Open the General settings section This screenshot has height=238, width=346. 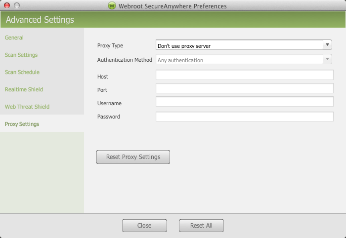pyautogui.click(x=14, y=38)
